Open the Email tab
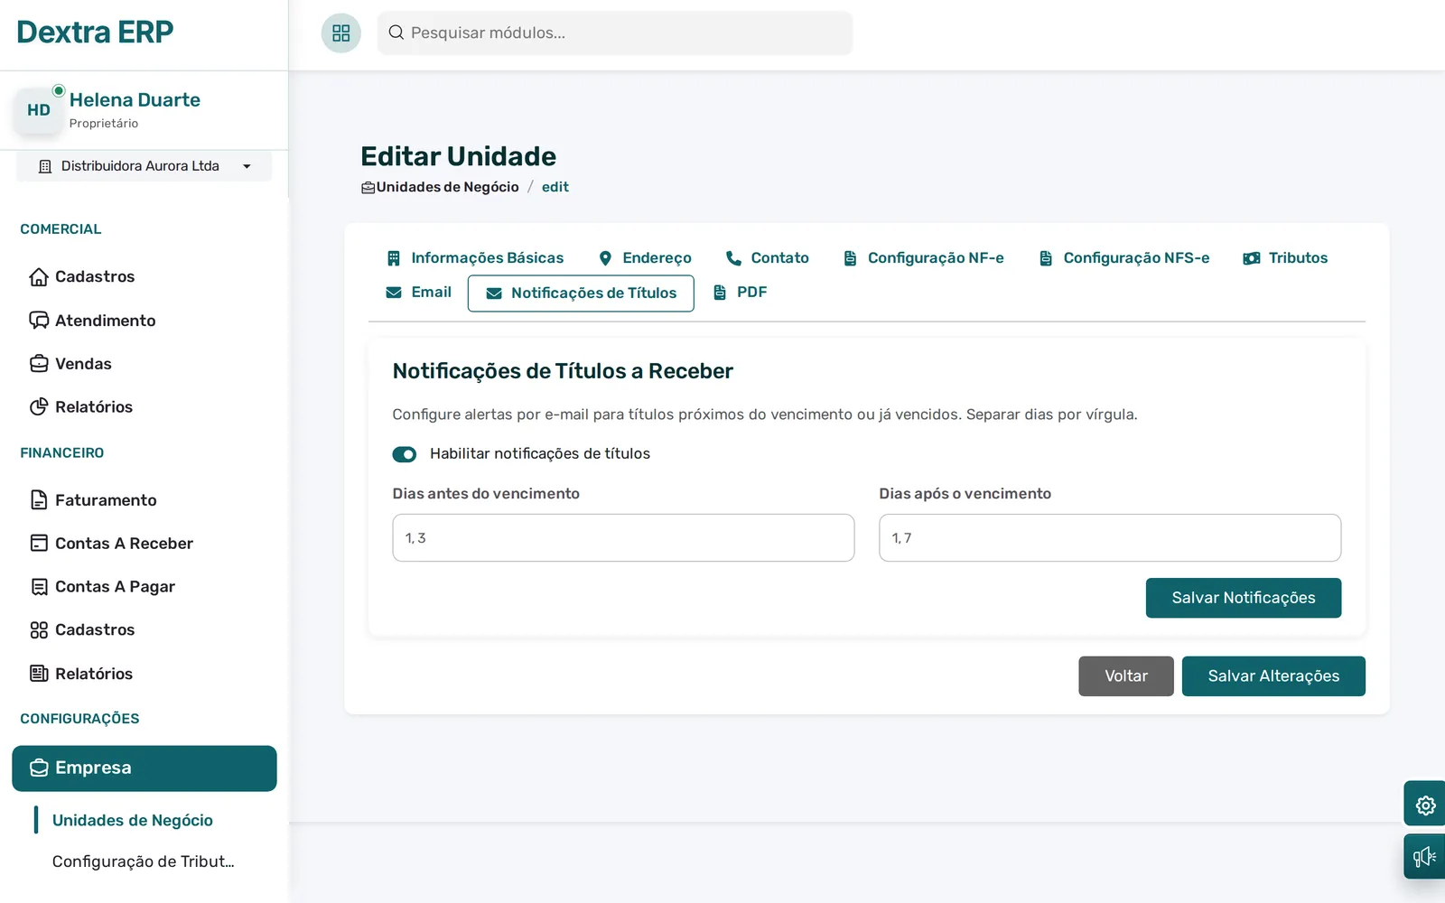This screenshot has width=1445, height=903. click(x=418, y=293)
